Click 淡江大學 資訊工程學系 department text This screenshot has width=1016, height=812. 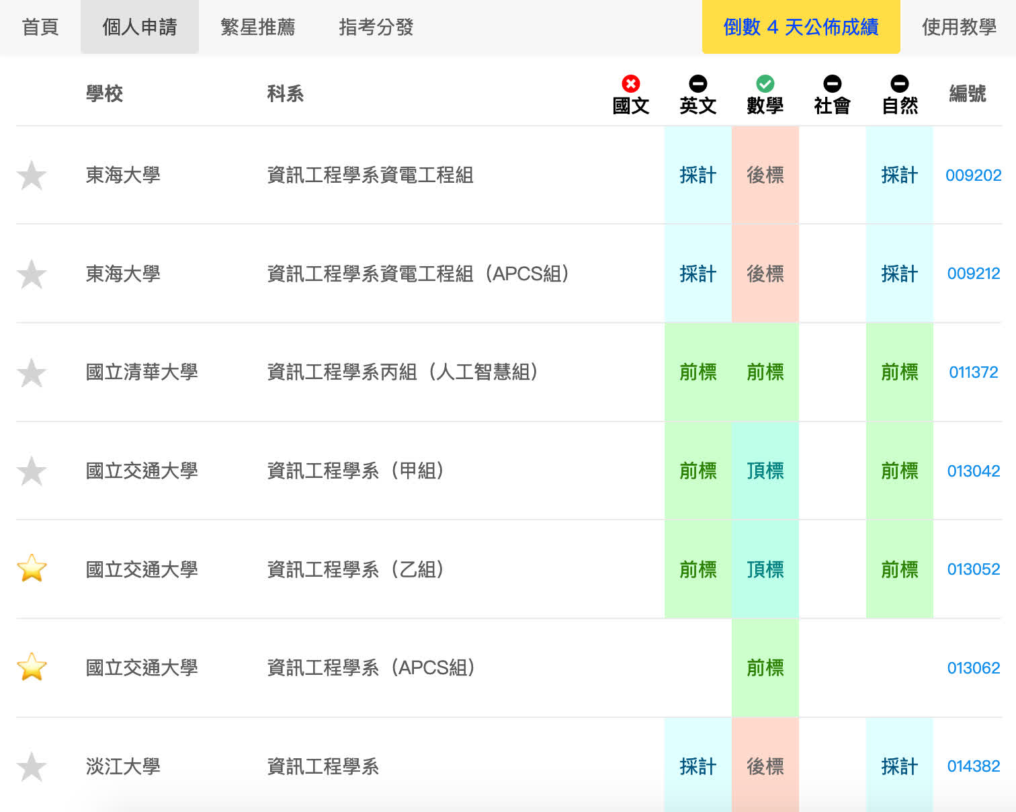point(323,766)
